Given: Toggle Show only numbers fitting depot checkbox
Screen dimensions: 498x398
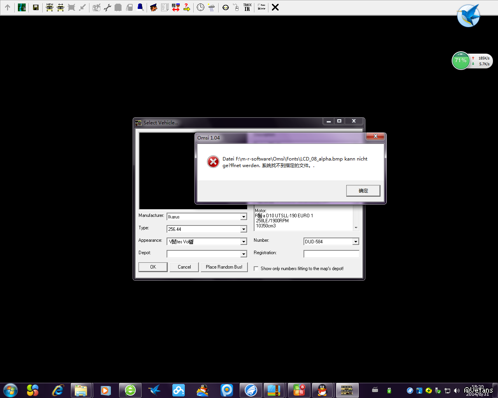Looking at the screenshot, I should click(256, 269).
